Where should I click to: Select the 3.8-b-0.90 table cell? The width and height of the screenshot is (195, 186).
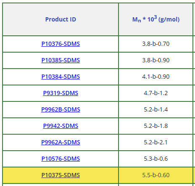pyautogui.click(x=156, y=60)
